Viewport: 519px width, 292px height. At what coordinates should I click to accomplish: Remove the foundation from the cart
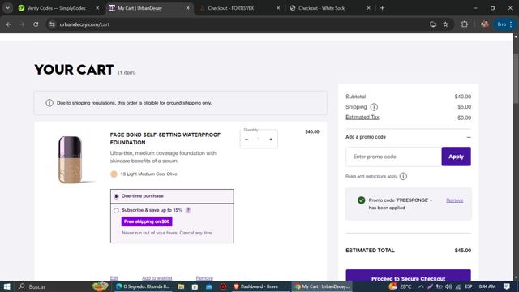click(x=204, y=278)
